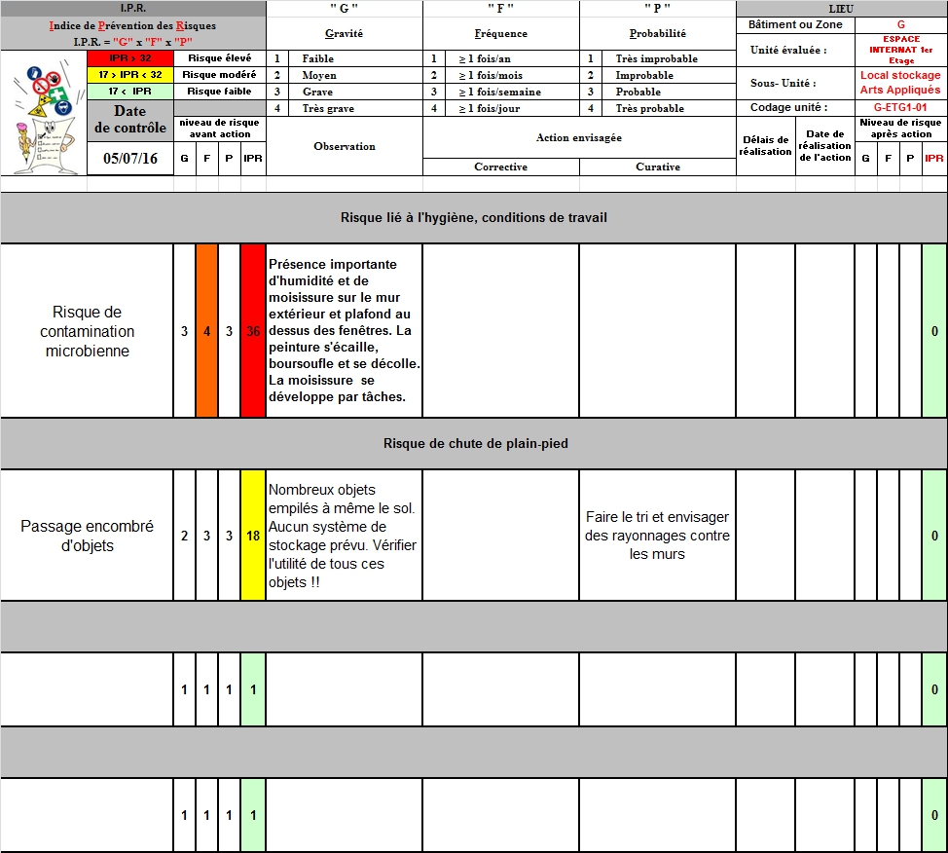The width and height of the screenshot is (948, 853).
Task: Click the "Délais de réalisation" column header
Action: (x=765, y=146)
